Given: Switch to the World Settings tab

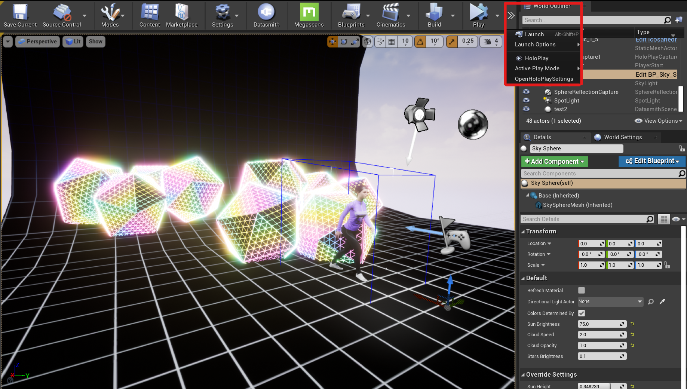Looking at the screenshot, I should point(623,137).
